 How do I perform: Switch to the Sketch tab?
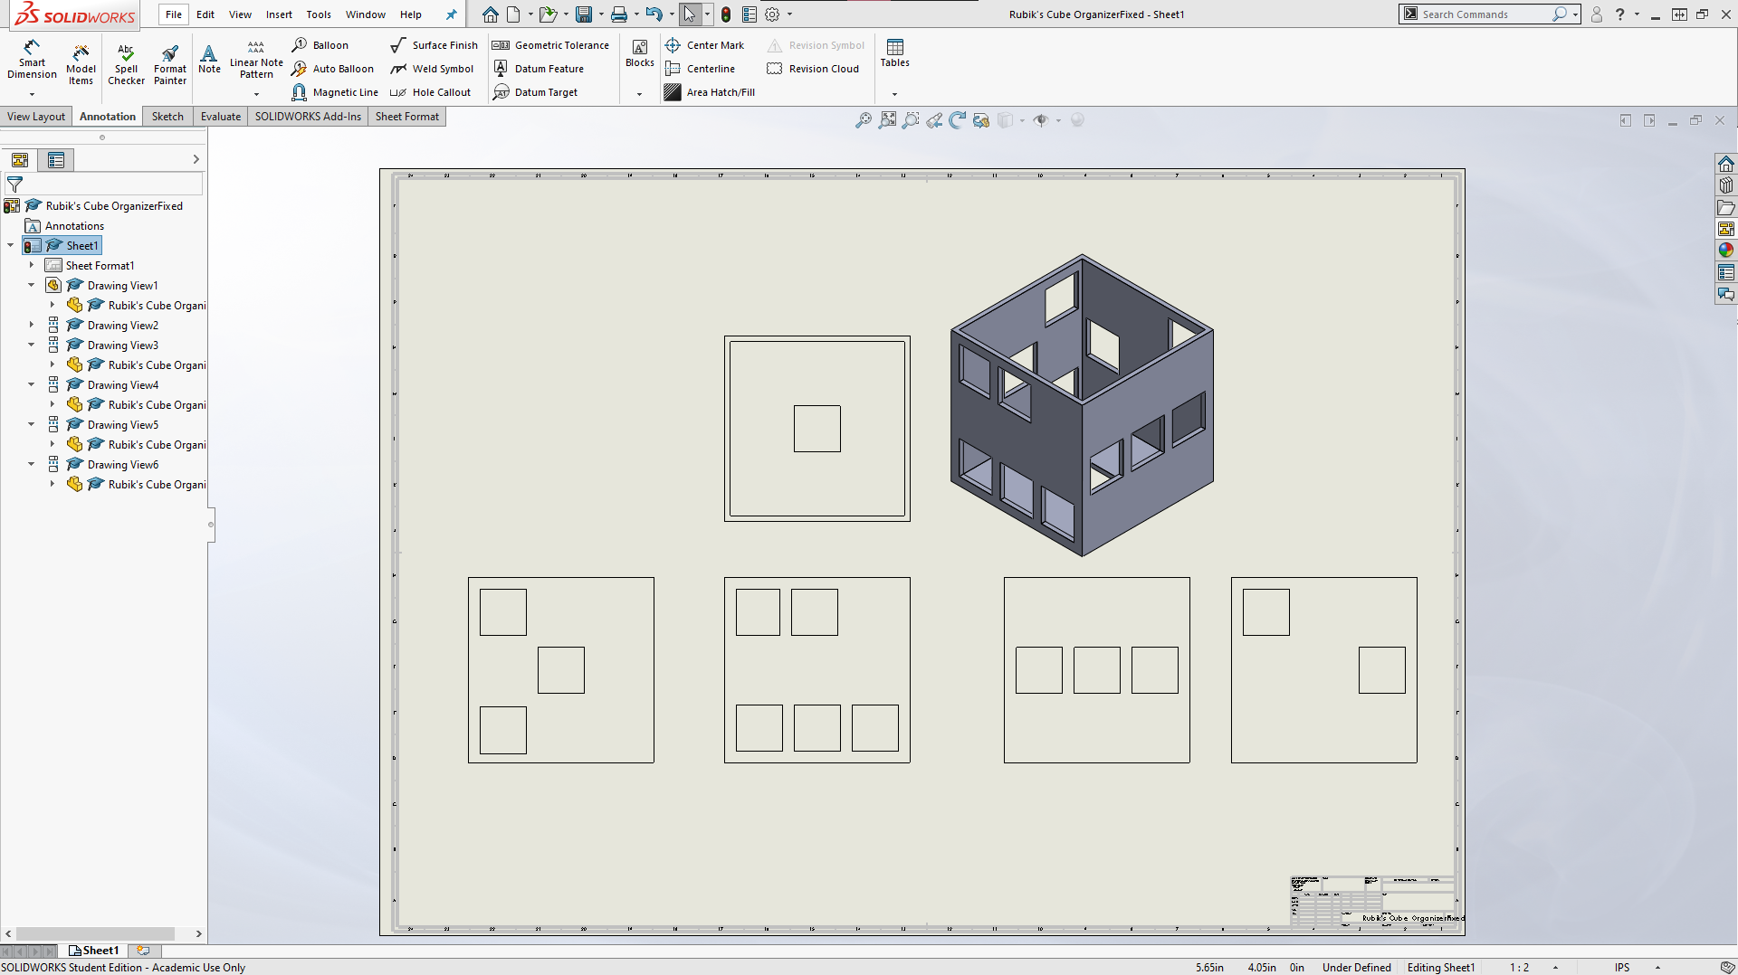[x=167, y=116]
